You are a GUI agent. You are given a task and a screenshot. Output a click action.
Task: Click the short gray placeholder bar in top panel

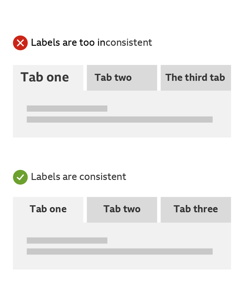click(67, 109)
